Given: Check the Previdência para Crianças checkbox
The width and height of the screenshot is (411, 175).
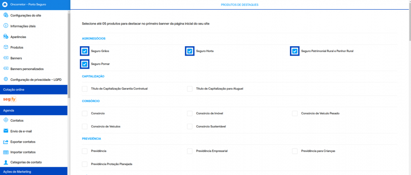Looking at the screenshot, I should tap(295, 151).
